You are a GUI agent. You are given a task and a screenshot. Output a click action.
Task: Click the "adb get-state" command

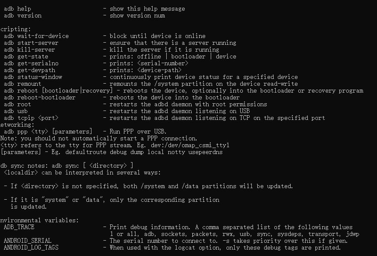pyautogui.click(x=26, y=56)
